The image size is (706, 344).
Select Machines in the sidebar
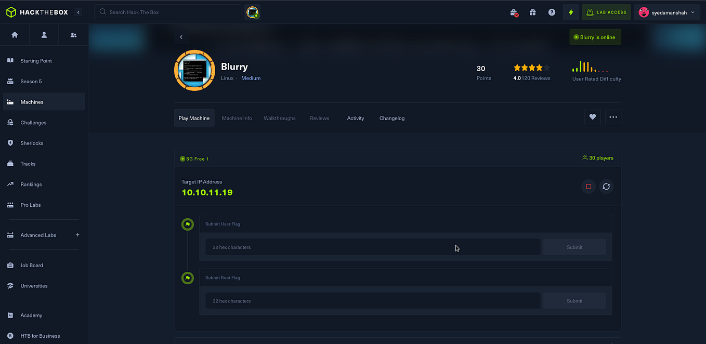[44, 102]
